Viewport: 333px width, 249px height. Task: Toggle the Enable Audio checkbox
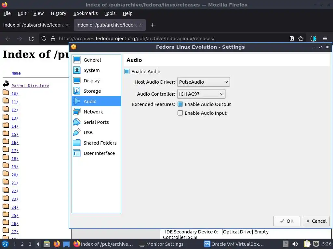pos(127,72)
